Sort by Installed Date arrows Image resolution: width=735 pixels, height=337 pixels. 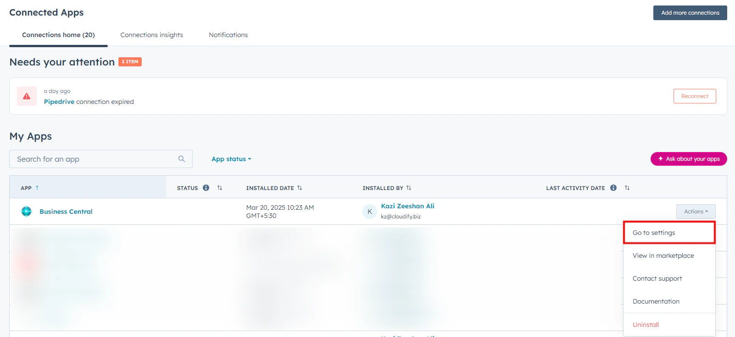point(300,188)
